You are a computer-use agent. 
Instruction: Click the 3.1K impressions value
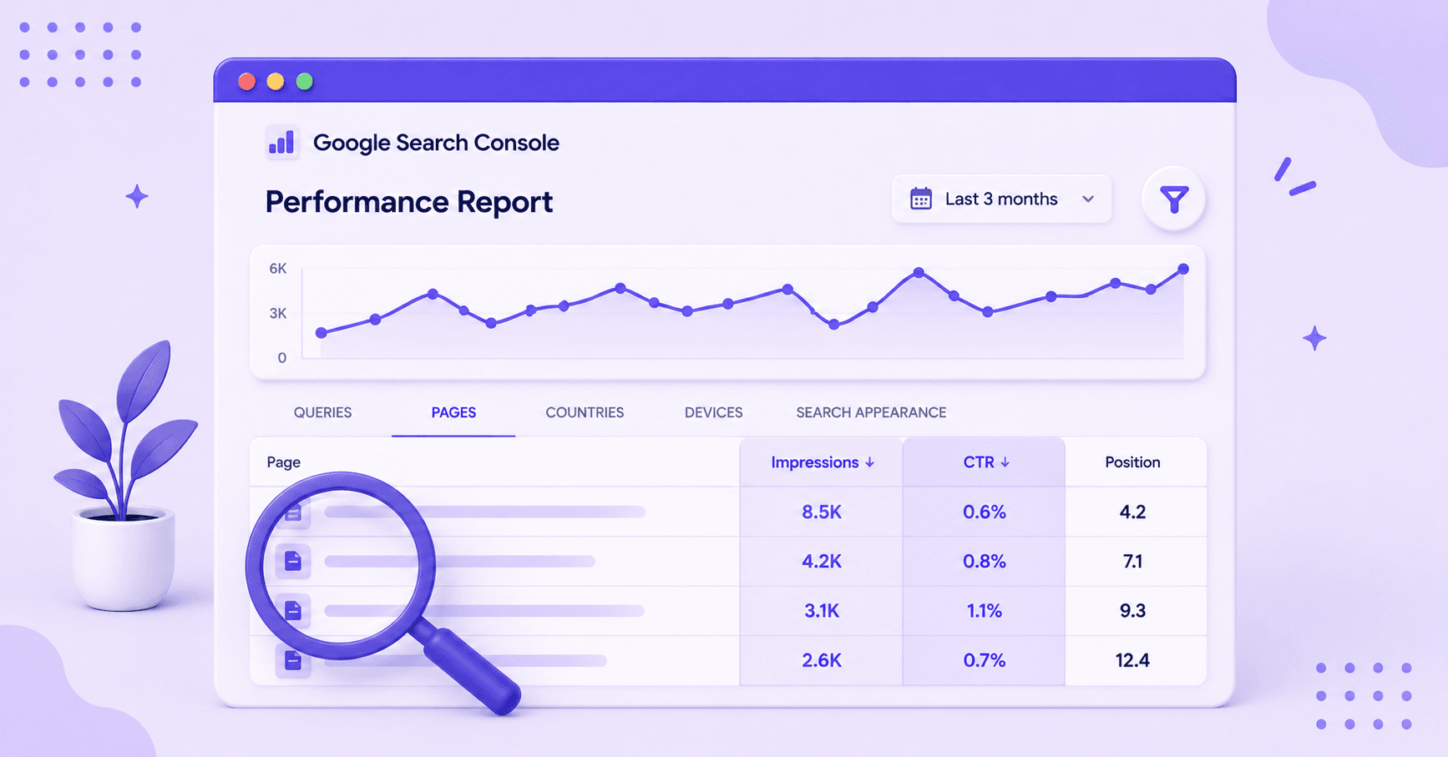[x=822, y=611]
